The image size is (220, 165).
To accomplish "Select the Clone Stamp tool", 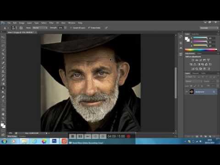I will tap(3, 71).
